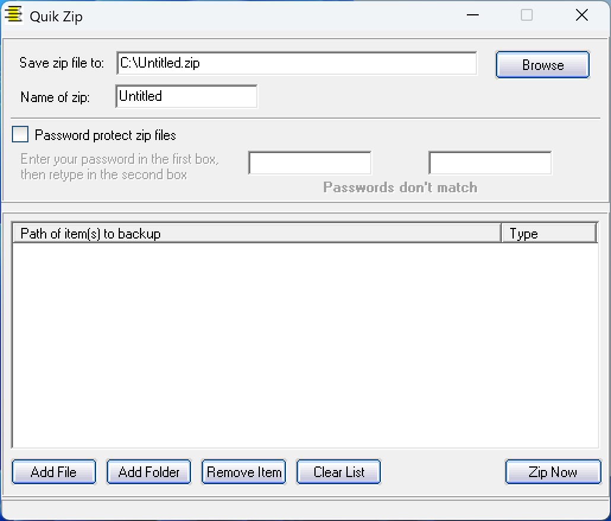Click the Remove Item button
The image size is (611, 521).
click(x=244, y=472)
